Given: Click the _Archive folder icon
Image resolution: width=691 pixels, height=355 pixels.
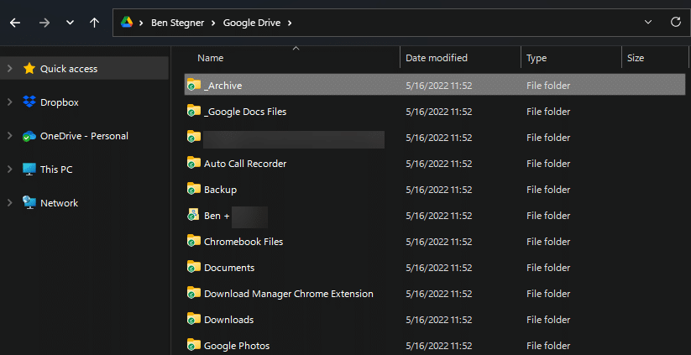Looking at the screenshot, I should (x=193, y=84).
